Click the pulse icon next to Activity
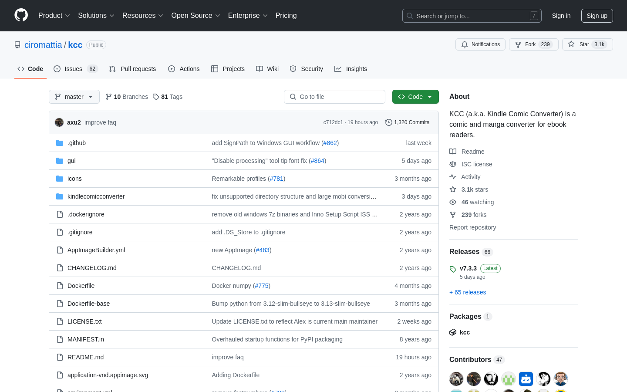Image resolution: width=627 pixels, height=392 pixels. click(x=453, y=177)
